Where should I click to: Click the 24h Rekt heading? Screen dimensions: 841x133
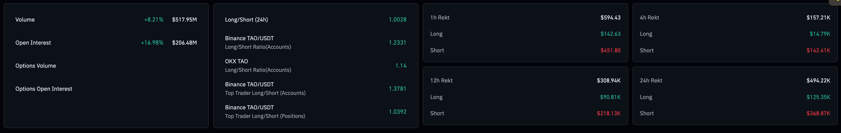(x=651, y=80)
